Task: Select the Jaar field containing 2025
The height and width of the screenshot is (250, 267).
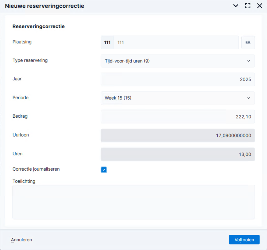Action: [178, 79]
